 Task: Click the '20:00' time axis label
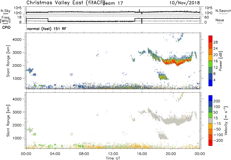(171, 154)
